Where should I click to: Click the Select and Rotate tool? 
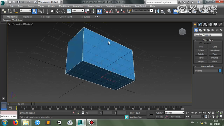[x=63, y=11]
